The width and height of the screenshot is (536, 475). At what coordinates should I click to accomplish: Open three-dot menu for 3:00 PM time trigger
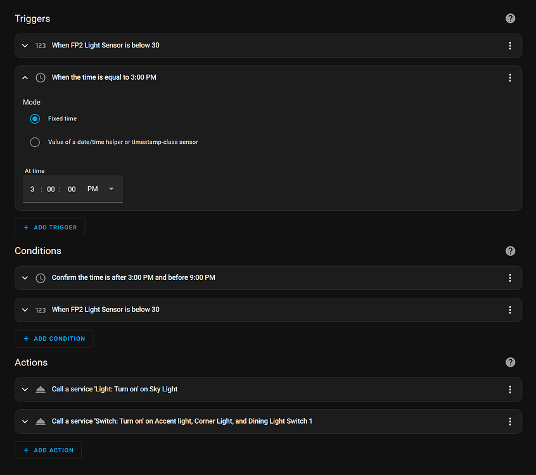[510, 78]
